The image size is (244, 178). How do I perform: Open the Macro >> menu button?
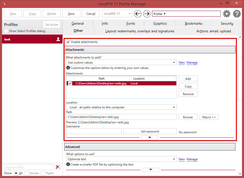tap(209, 117)
